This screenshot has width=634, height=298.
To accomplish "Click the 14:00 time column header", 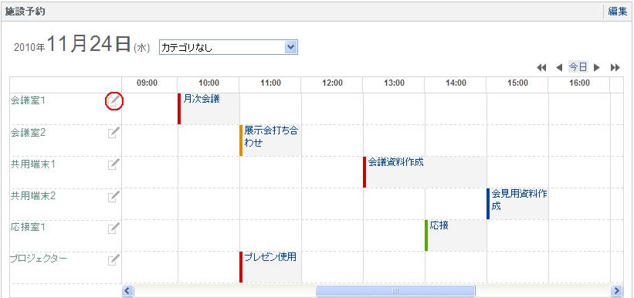I will point(456,83).
